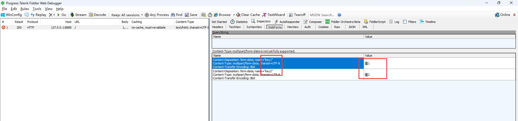This screenshot has height=121, width=518.
Task: Open the Tools menu
Action: 37,9
